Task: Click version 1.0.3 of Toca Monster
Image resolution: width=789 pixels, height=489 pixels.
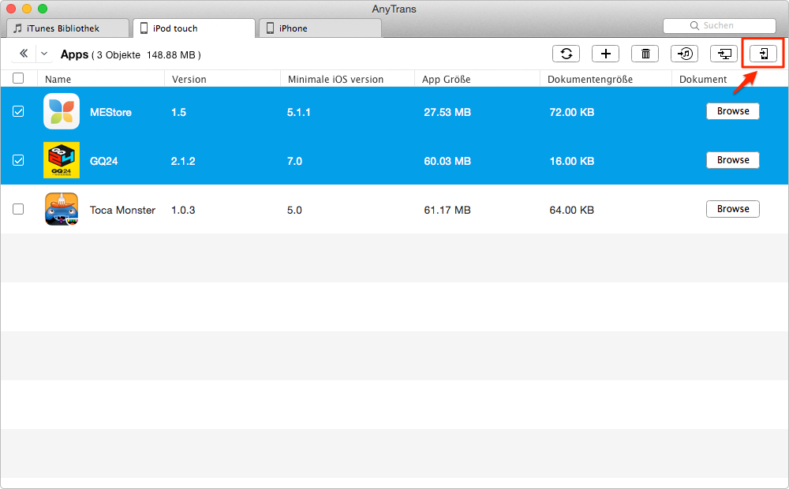Action: [183, 210]
